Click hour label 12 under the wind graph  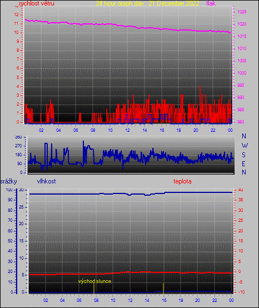click(x=127, y=130)
